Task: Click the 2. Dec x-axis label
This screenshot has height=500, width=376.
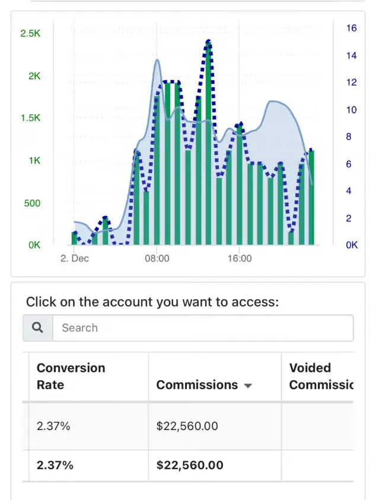Action: click(x=75, y=258)
